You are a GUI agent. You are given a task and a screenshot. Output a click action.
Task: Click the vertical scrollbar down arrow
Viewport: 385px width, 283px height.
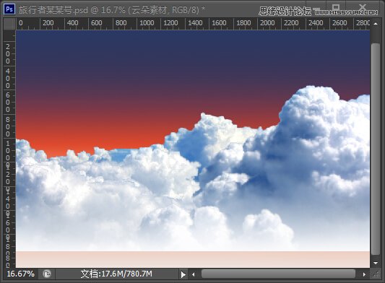tap(376, 263)
